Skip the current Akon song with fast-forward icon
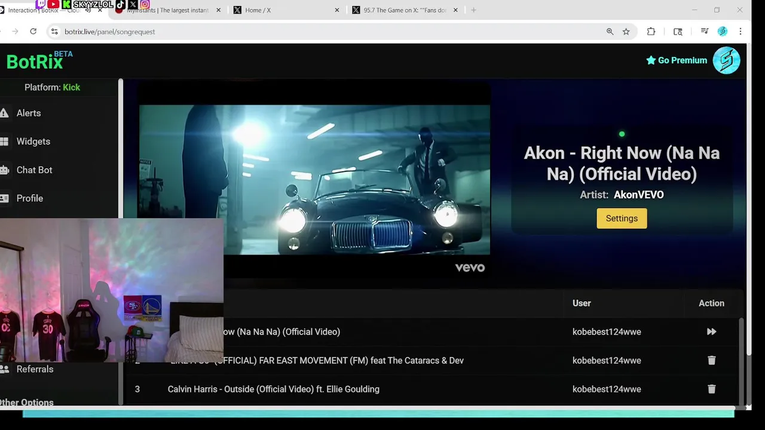 click(711, 331)
